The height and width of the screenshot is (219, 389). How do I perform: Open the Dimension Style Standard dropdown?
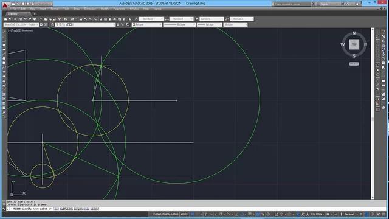click(x=181, y=19)
